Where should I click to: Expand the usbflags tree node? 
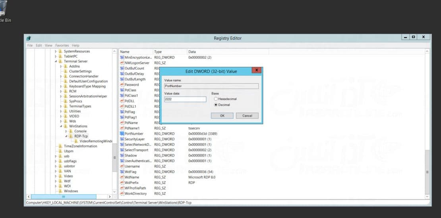point(56,161)
